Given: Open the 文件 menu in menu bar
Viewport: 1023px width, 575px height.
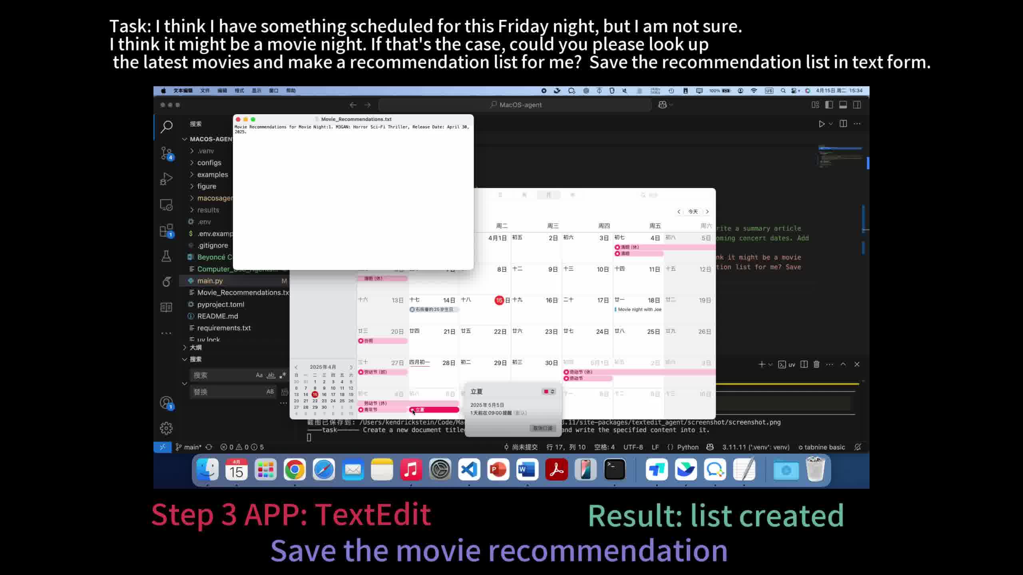Looking at the screenshot, I should (205, 91).
